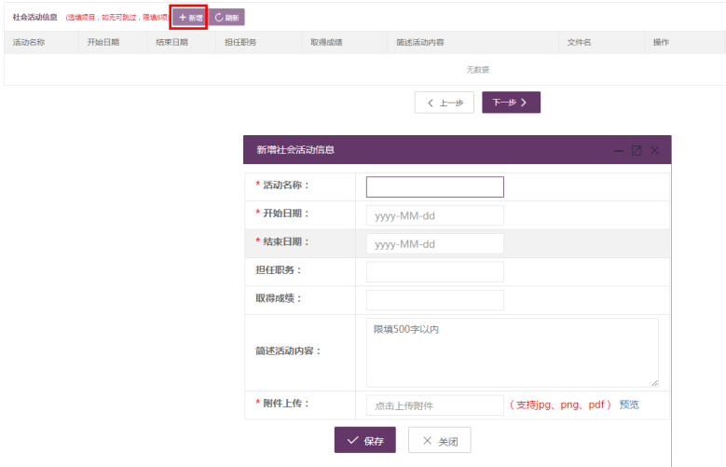Open the 开始日期 date input in dialog
The height and width of the screenshot is (467, 726).
pos(434,215)
